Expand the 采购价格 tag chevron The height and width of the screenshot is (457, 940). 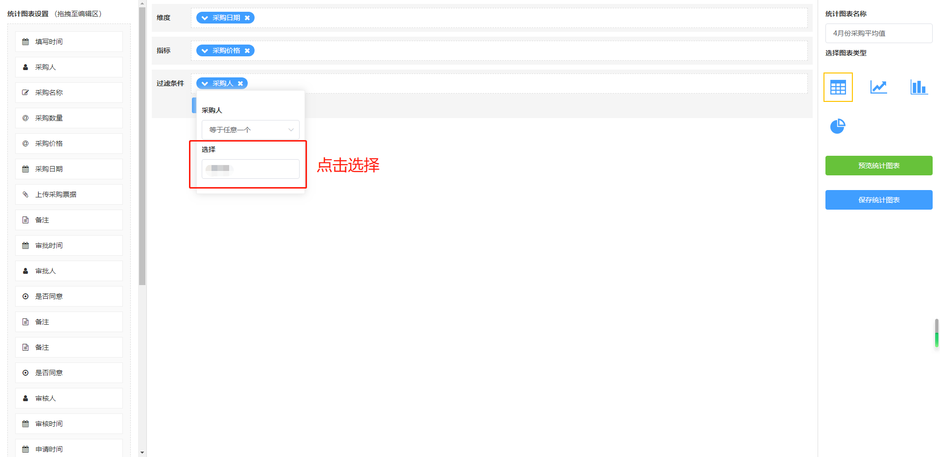[205, 51]
